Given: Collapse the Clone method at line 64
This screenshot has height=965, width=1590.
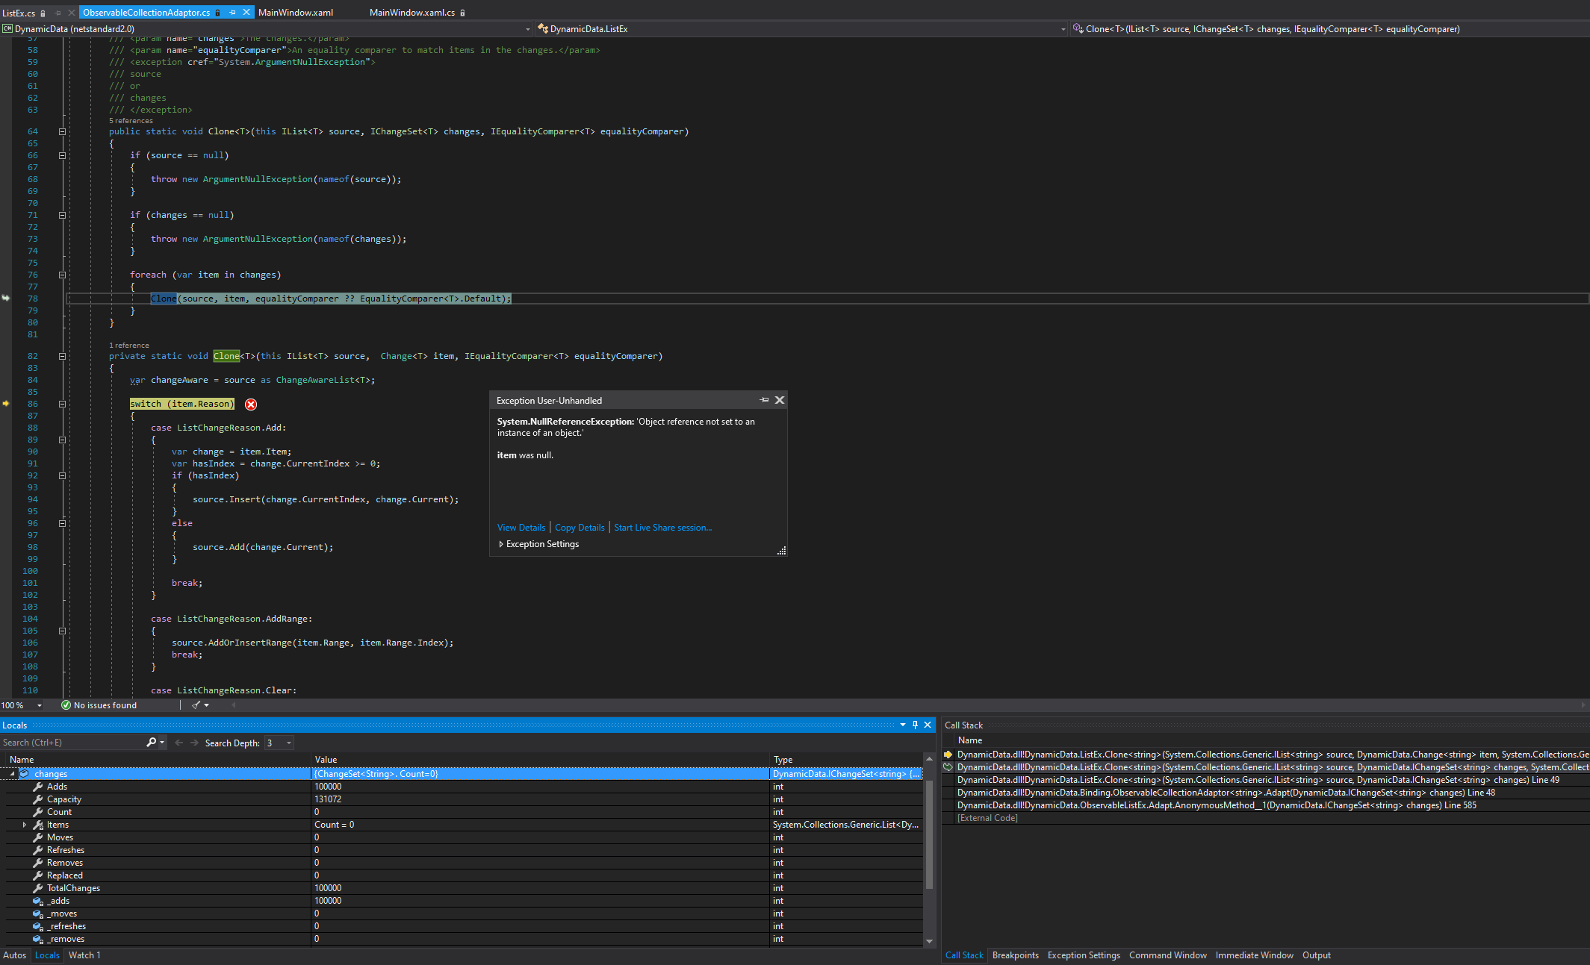Looking at the screenshot, I should click(62, 131).
